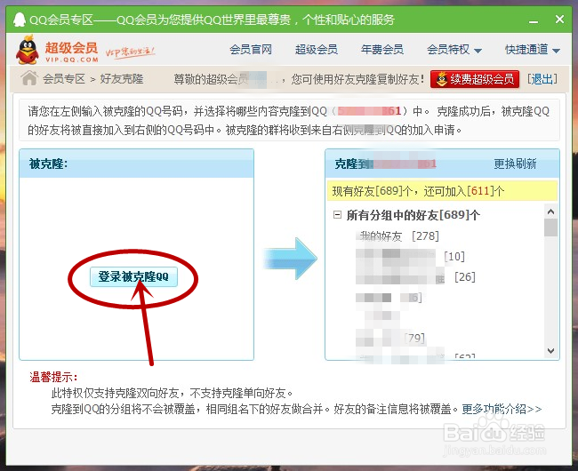Select the friend group with [10]
This screenshot has width=578, height=471.
[410, 256]
